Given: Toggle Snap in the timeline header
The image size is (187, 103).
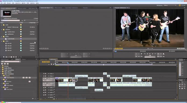Looking at the screenshot, I should (x=49, y=64).
